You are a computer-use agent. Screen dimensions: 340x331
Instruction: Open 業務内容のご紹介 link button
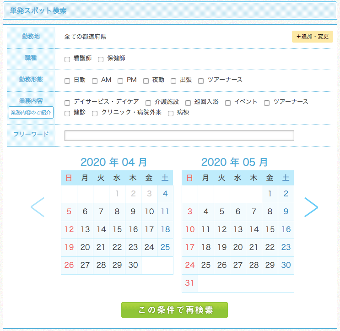[x=31, y=112]
